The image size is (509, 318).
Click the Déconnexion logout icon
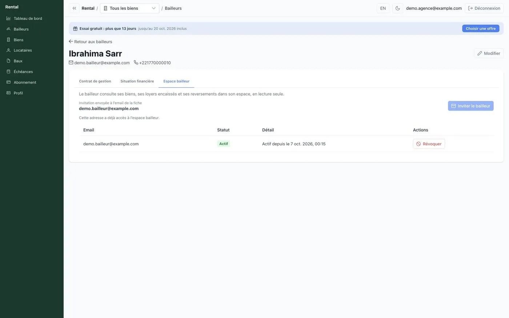pyautogui.click(x=470, y=8)
